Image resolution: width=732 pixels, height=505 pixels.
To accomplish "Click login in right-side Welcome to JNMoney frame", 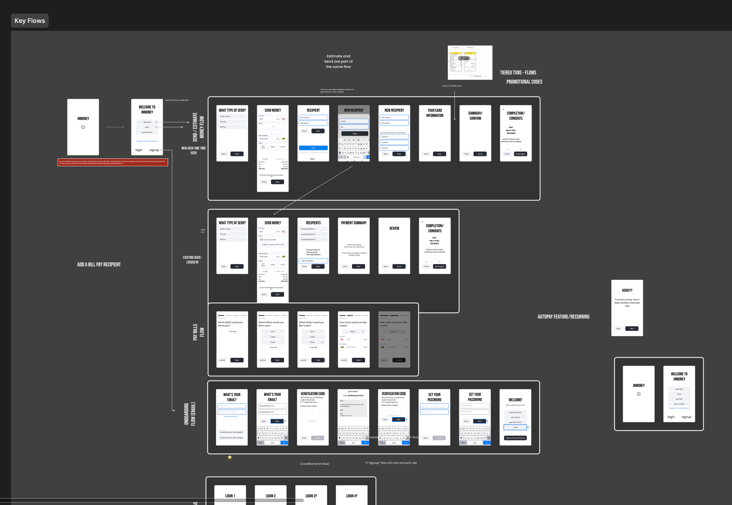I will pos(671,417).
